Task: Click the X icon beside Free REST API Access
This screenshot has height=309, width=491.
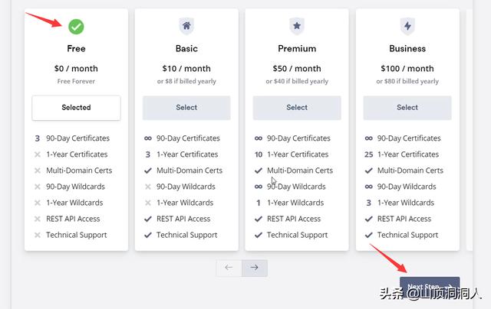Action: tap(38, 219)
